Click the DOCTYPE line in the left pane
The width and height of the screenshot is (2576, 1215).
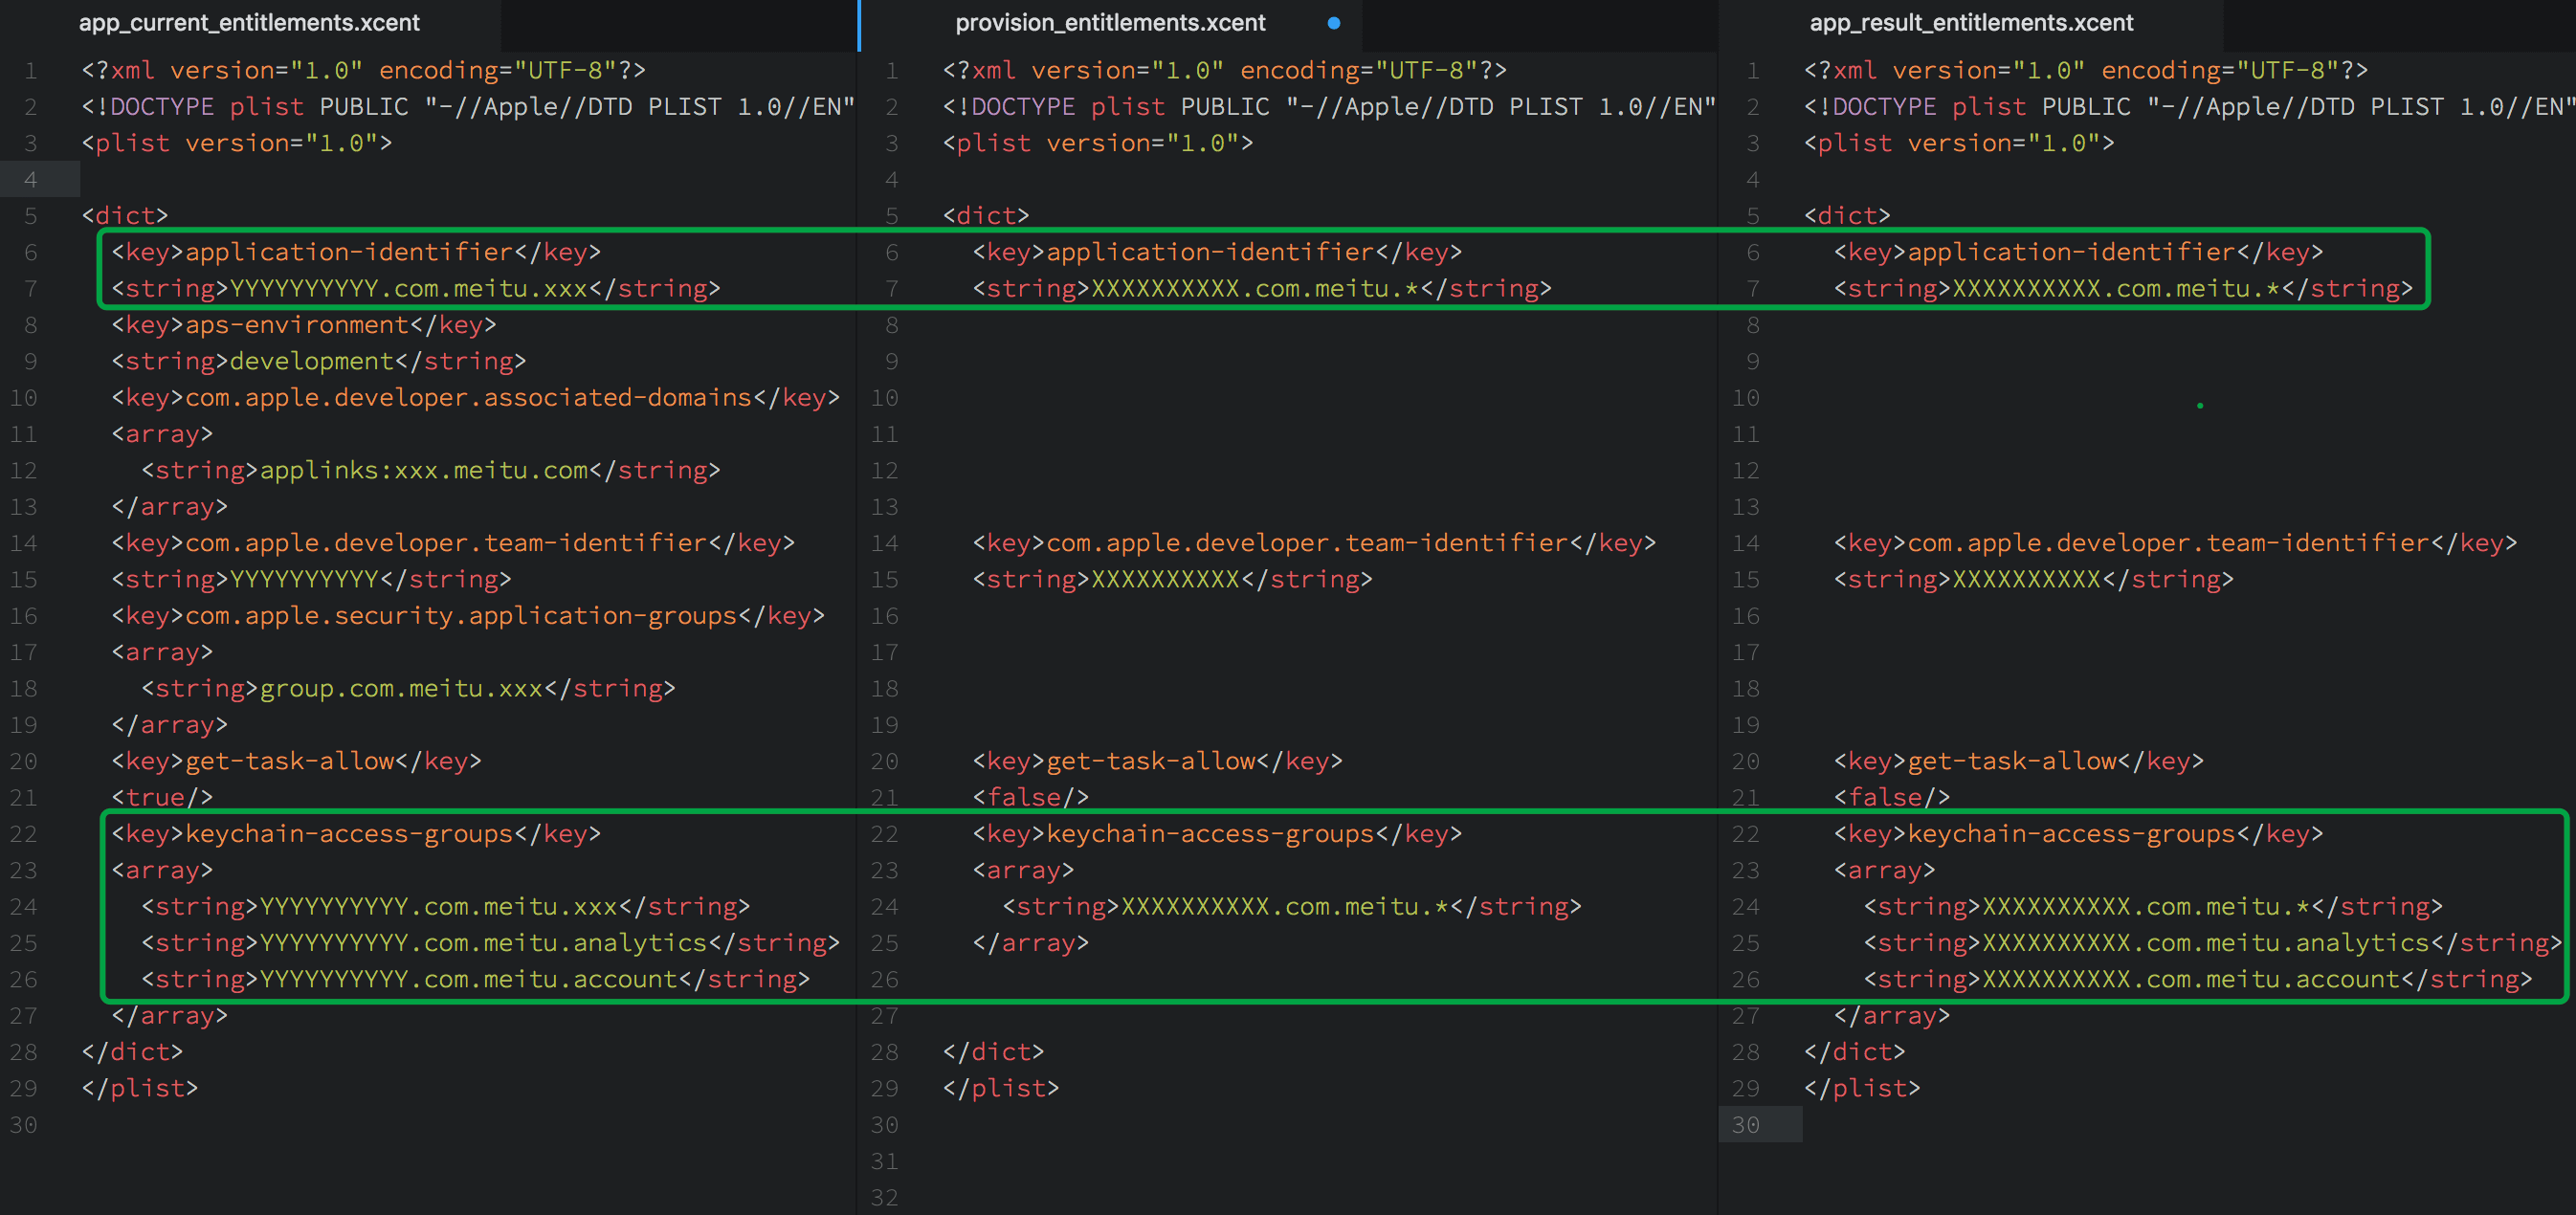(467, 107)
